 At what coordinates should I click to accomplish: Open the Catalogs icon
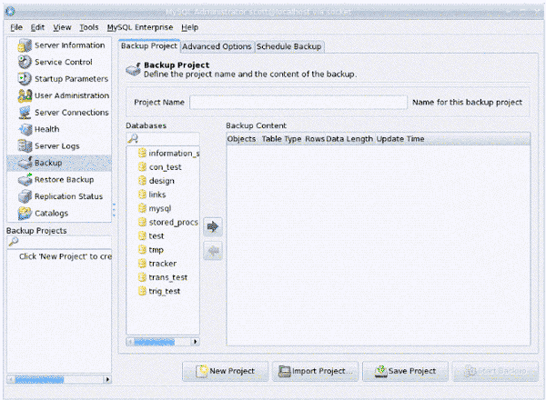(x=25, y=214)
